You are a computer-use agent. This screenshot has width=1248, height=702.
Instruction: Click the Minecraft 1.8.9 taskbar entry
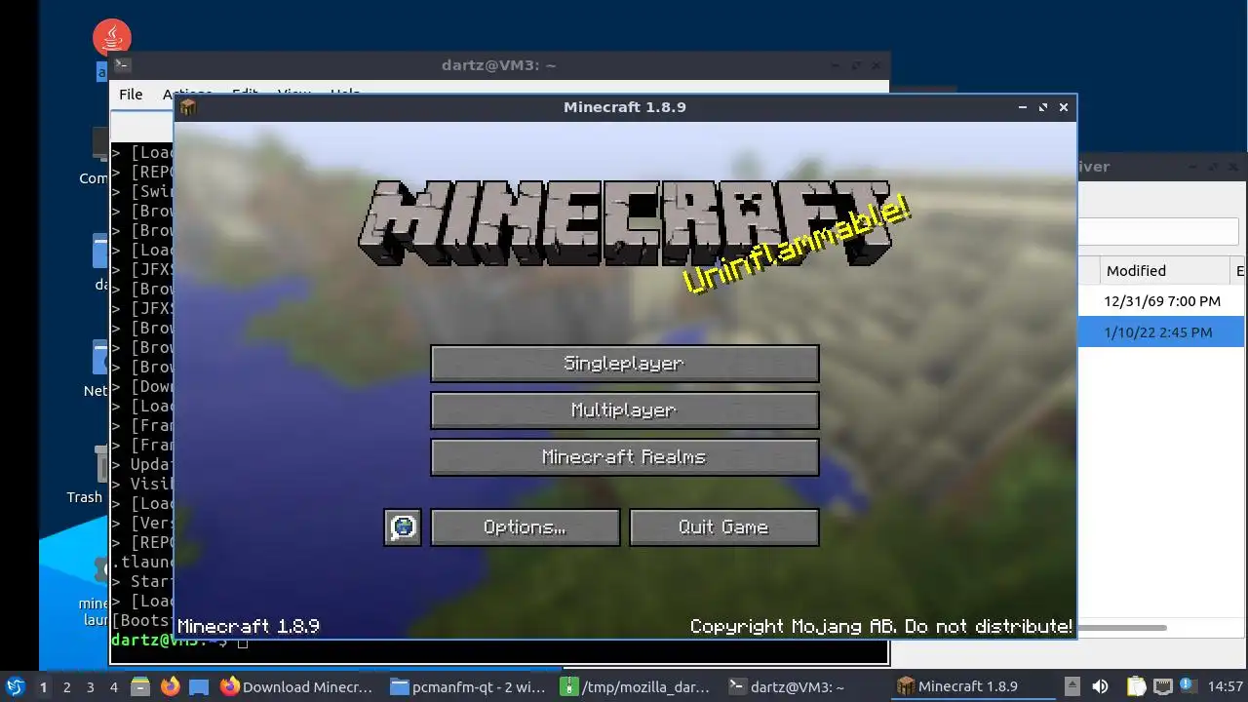(971, 686)
